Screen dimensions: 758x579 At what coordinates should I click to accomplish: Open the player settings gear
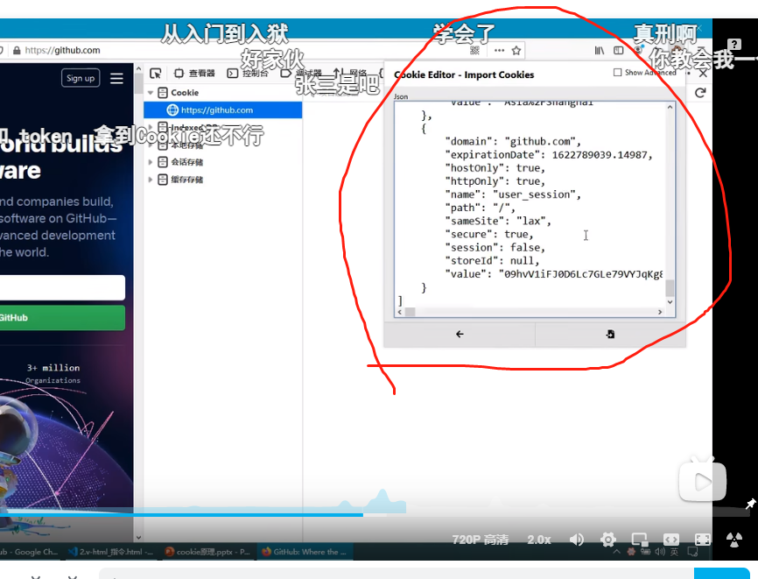coord(608,540)
